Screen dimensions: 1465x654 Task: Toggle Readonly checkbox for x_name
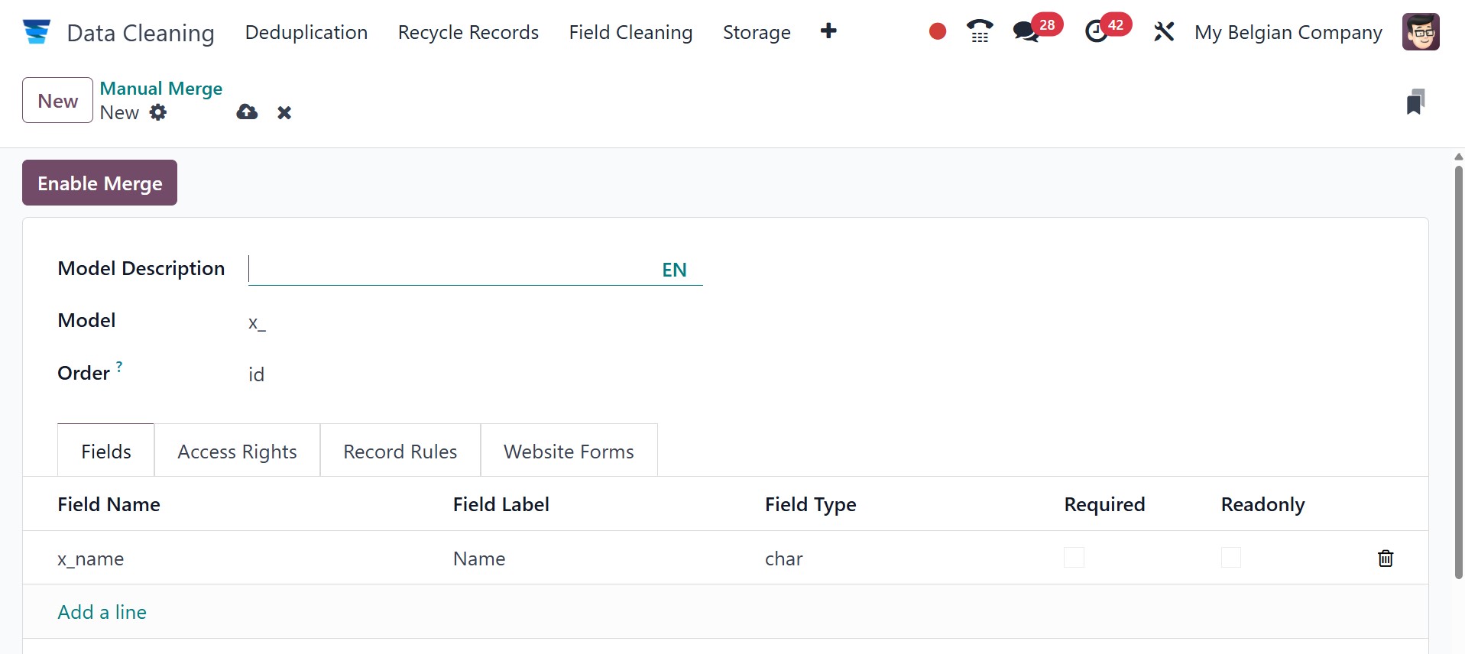click(1230, 558)
